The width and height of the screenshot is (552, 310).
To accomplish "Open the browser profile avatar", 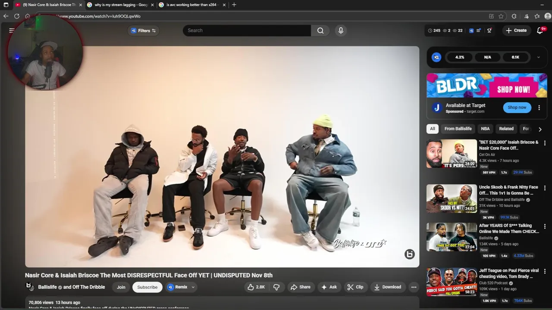I will click(x=548, y=16).
